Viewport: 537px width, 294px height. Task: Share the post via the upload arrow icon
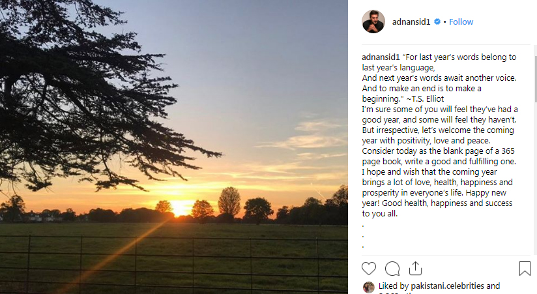416,269
